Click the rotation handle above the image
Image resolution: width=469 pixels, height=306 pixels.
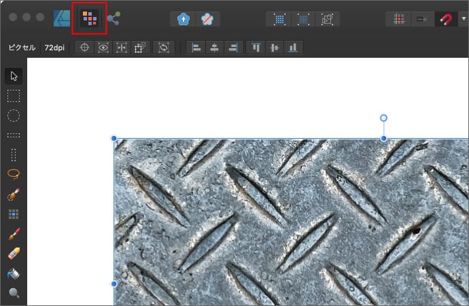pyautogui.click(x=383, y=118)
